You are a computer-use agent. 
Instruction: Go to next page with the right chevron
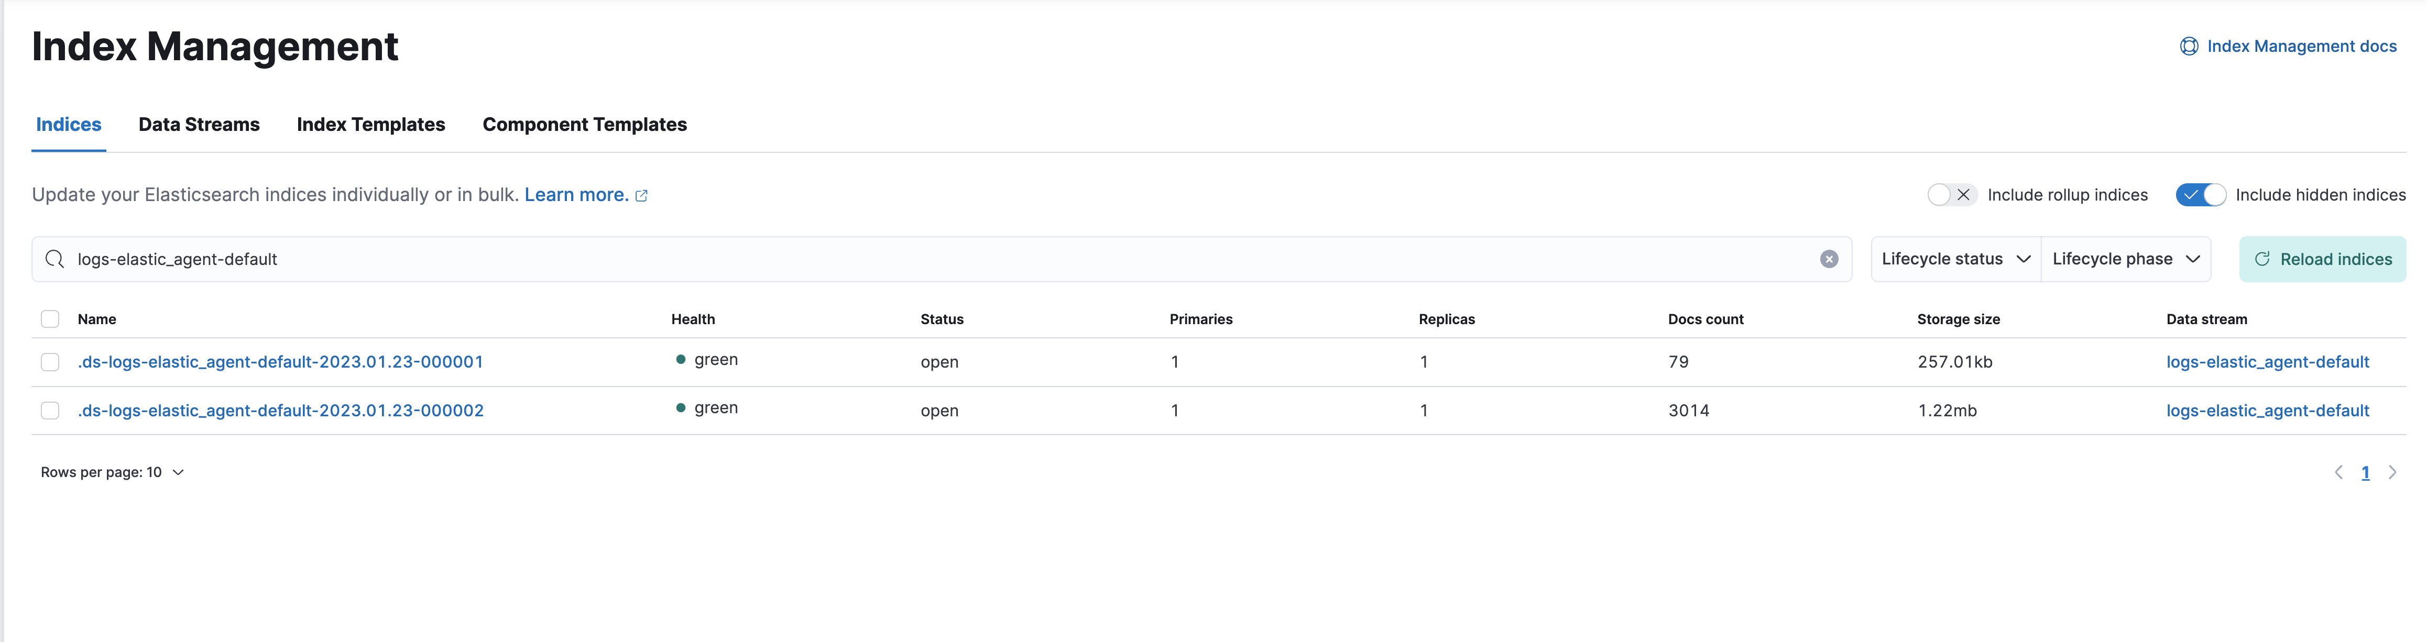[2393, 472]
